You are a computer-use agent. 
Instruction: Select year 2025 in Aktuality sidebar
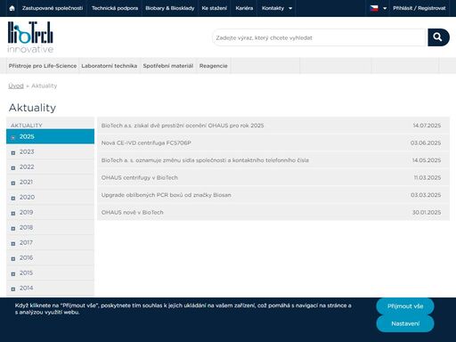point(50,136)
